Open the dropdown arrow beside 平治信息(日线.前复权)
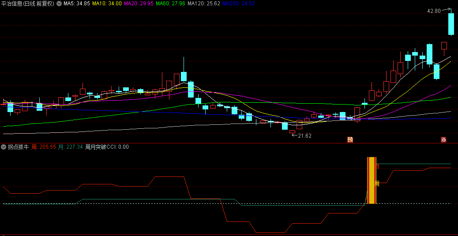 pyautogui.click(x=59, y=4)
